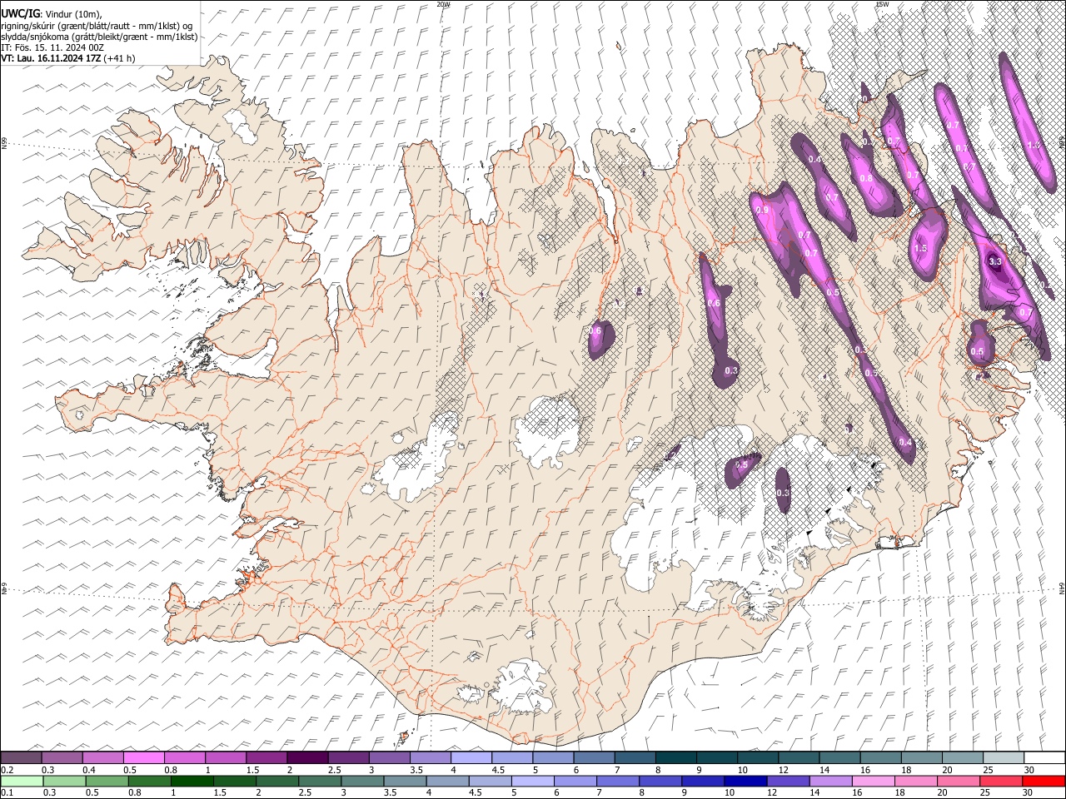
Task: Click the bright red swatch labelled 30 in lower scale
Action: (1044, 781)
